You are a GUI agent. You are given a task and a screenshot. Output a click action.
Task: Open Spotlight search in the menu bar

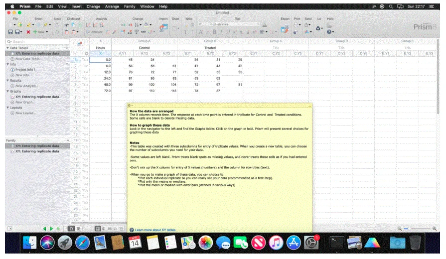point(391,6)
